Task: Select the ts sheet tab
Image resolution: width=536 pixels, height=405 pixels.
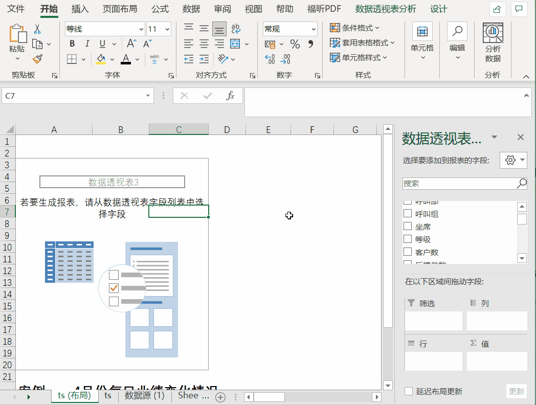Action: (x=108, y=395)
